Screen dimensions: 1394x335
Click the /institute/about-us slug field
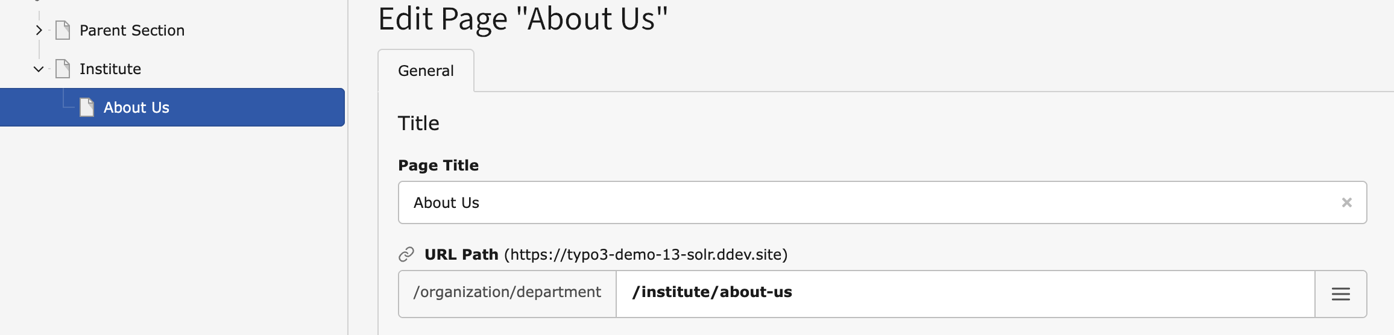(965, 294)
